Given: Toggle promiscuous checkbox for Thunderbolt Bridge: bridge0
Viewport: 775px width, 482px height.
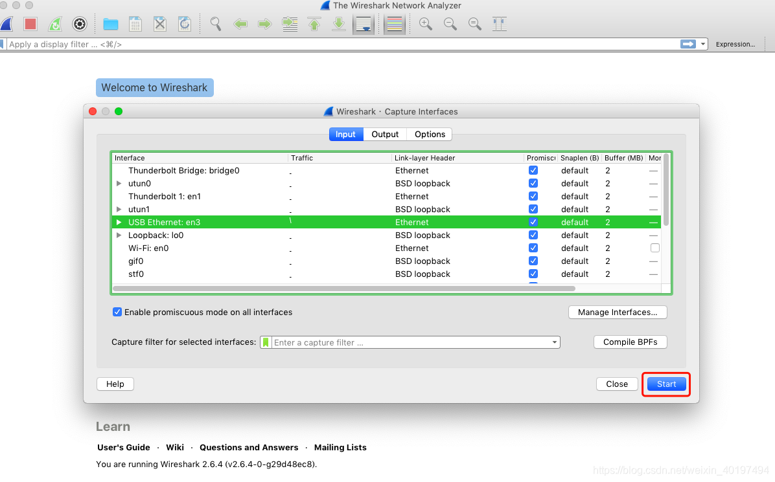Looking at the screenshot, I should [533, 170].
